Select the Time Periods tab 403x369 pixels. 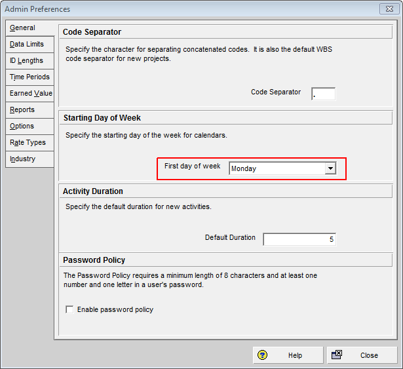(x=29, y=77)
